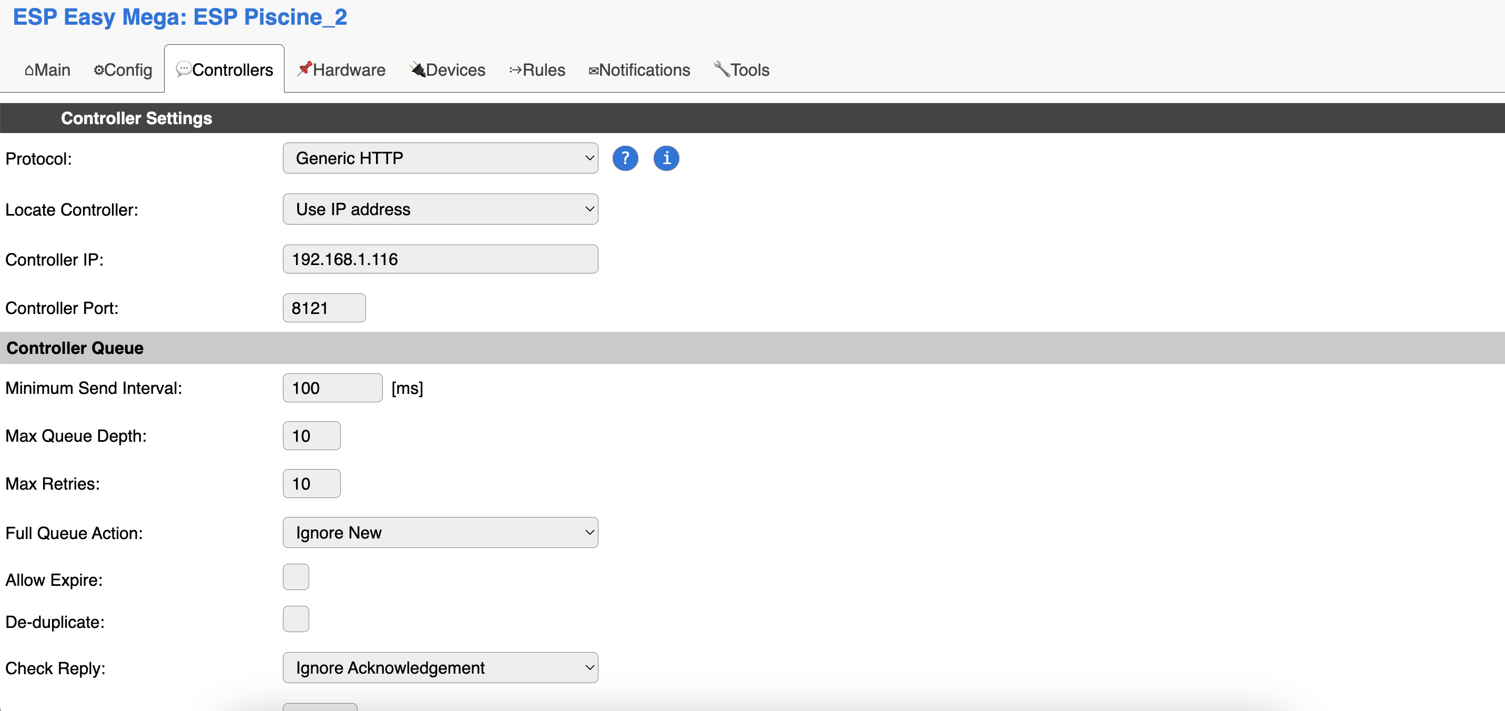
Task: Select the Controllers tab
Action: pyautogui.click(x=225, y=70)
